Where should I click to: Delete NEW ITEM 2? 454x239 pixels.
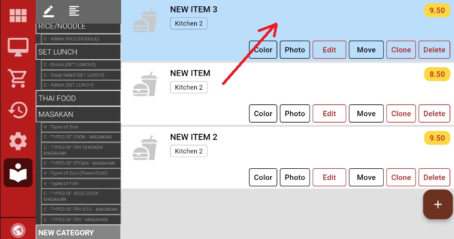(434, 178)
